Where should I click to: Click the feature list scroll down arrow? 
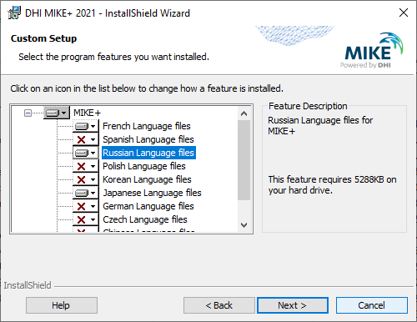[x=244, y=225]
